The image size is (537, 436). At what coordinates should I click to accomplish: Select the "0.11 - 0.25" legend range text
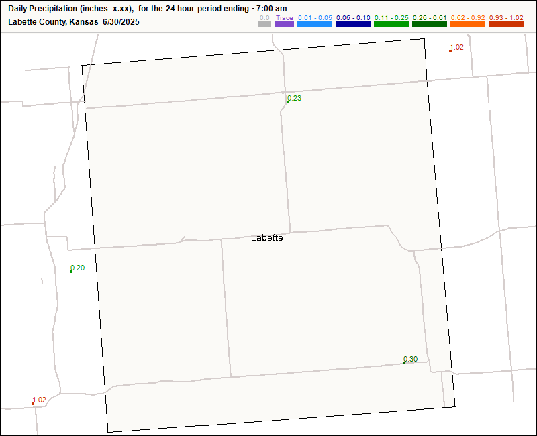(x=391, y=17)
